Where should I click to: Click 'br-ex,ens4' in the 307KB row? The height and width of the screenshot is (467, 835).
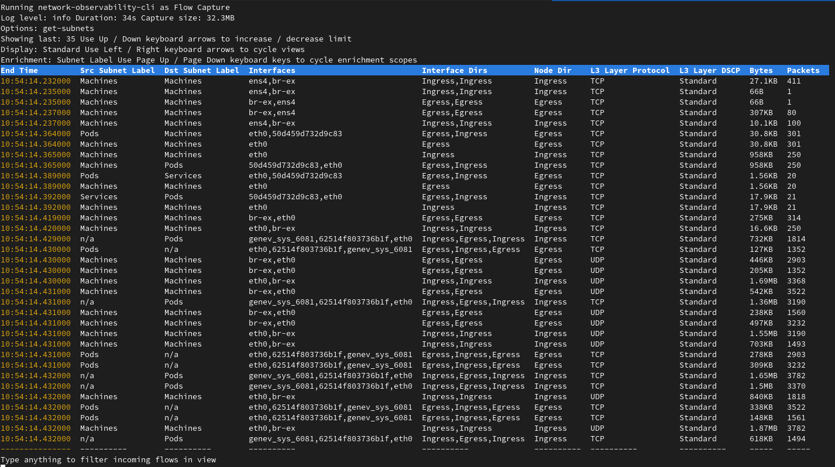[272, 112]
